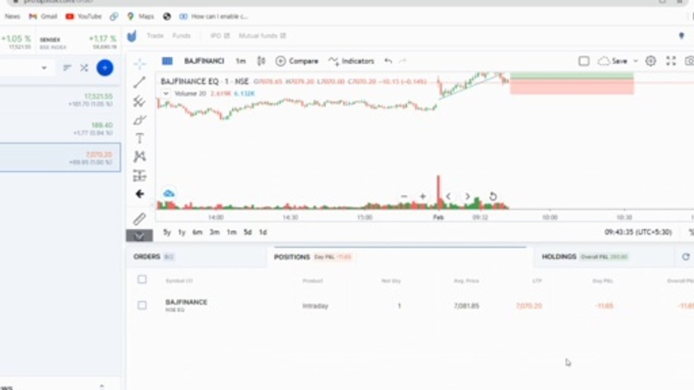Open the BAJFINANCI symbol search
Screen dimensions: 694x390
tap(204, 61)
